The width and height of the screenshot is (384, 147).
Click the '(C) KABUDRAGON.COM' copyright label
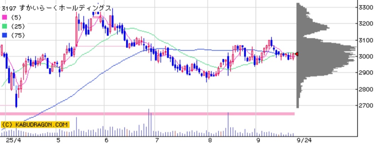[x=35, y=125]
